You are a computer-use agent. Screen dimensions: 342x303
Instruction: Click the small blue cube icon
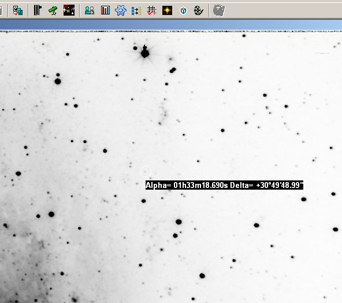184,10
